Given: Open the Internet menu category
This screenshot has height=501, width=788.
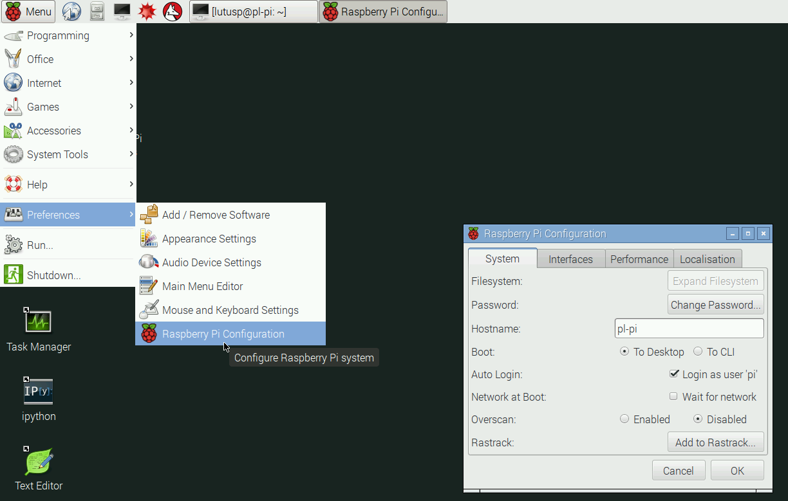Looking at the screenshot, I should pyautogui.click(x=68, y=83).
